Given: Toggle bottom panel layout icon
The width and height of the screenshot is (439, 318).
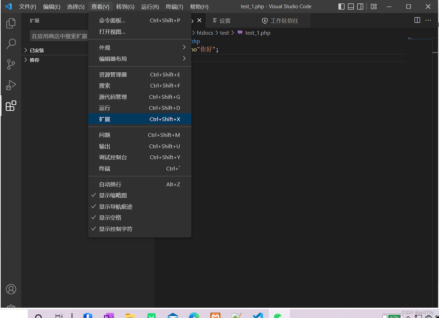Looking at the screenshot, I should [351, 7].
